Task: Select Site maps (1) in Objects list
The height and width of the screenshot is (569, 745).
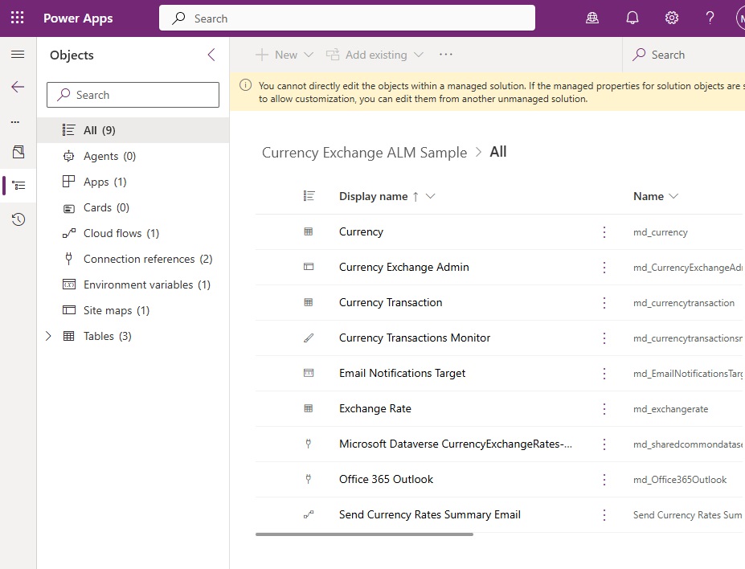Action: [x=133, y=310]
